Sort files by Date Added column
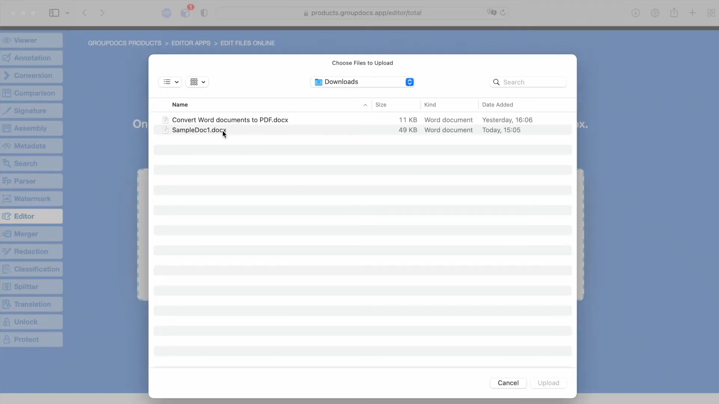 click(497, 105)
